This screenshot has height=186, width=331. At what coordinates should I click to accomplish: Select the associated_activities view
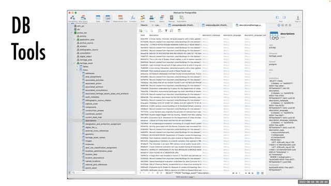pos(94,80)
